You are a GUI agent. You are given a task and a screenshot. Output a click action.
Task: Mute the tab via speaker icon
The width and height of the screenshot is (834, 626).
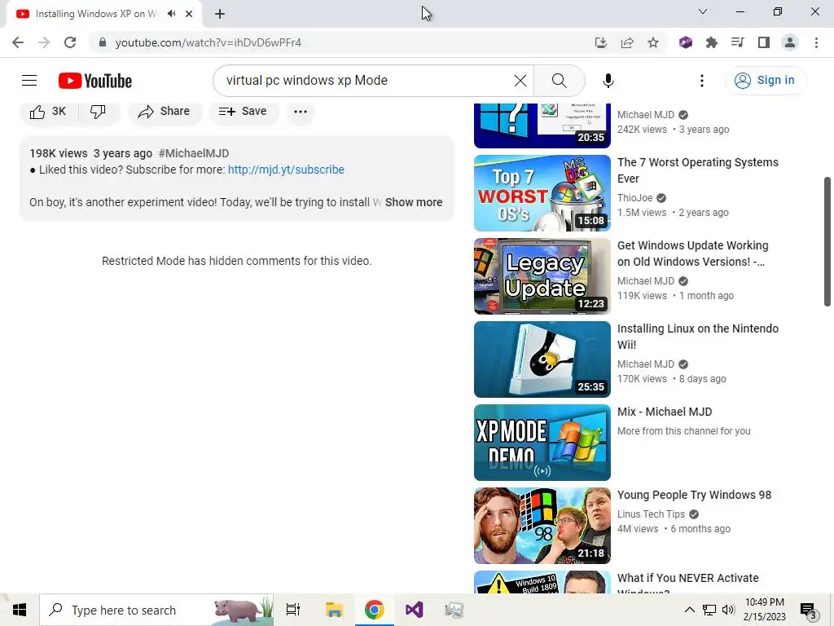point(171,14)
